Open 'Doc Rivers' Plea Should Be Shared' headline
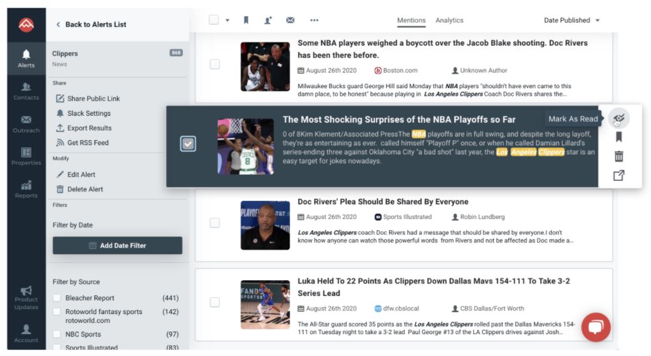Image resolution: width=651 pixels, height=356 pixels. pos(383,202)
